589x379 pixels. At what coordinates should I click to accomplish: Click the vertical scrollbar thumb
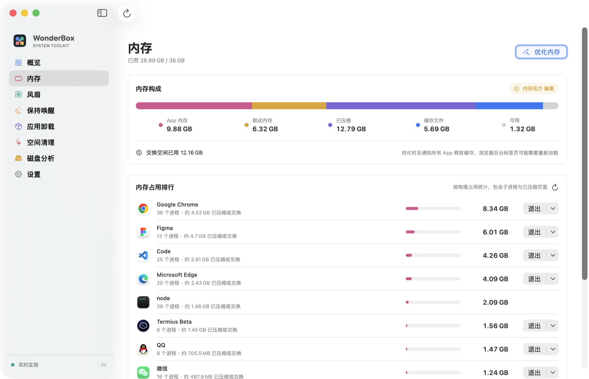[x=585, y=153]
